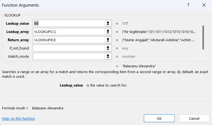Viewport: 212px width, 125px height.
Task: Click the empty Match_mode input box
Action: [68, 56]
